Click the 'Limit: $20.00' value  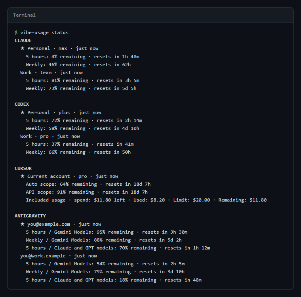point(192,200)
